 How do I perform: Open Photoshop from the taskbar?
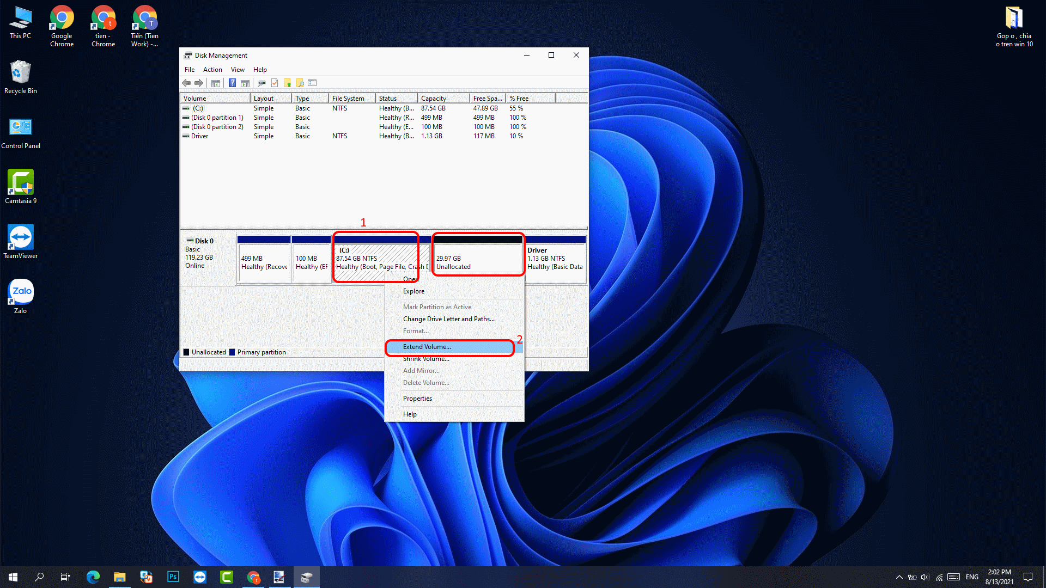tap(173, 577)
